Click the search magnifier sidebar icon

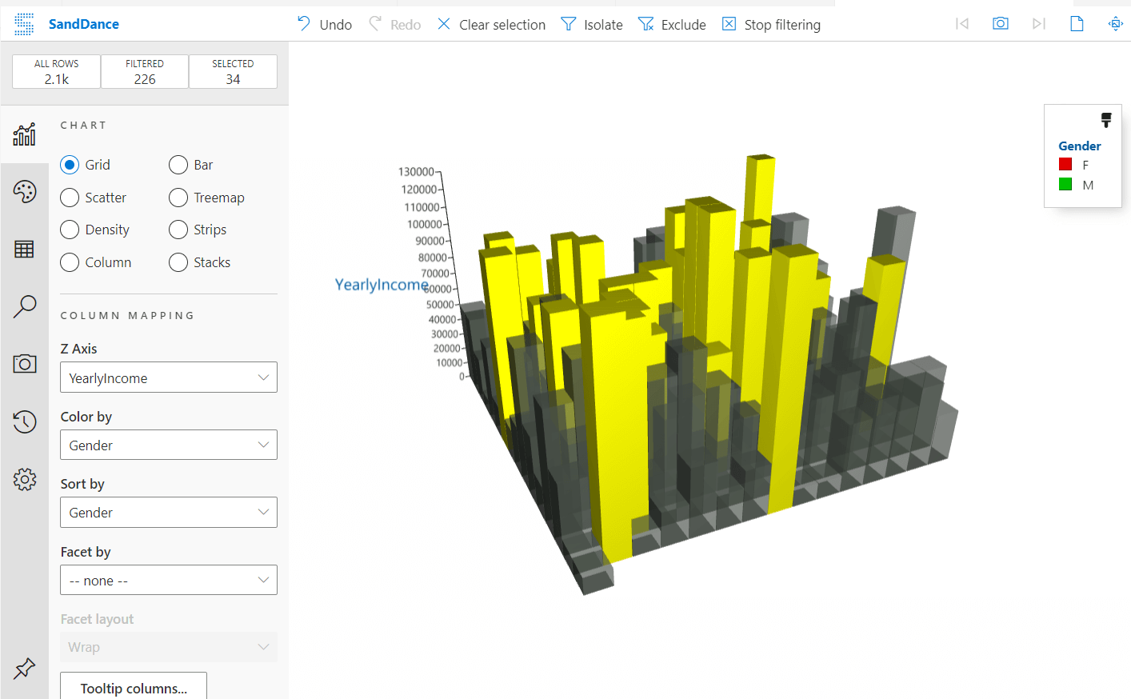tap(25, 306)
